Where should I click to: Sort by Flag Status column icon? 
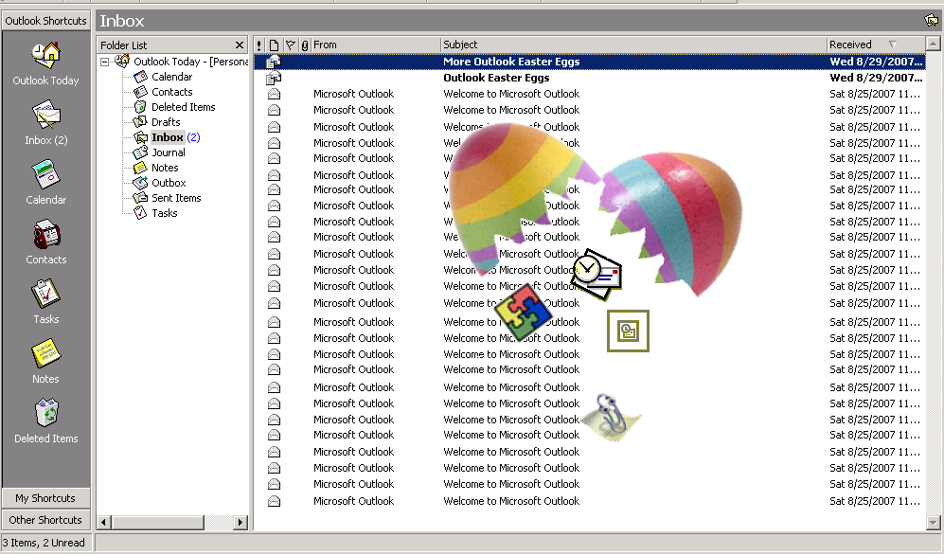tap(290, 45)
